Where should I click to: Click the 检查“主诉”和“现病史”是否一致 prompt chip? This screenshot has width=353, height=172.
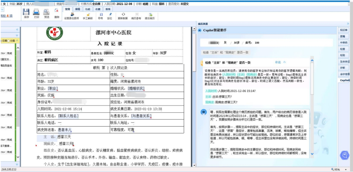pos(226,52)
